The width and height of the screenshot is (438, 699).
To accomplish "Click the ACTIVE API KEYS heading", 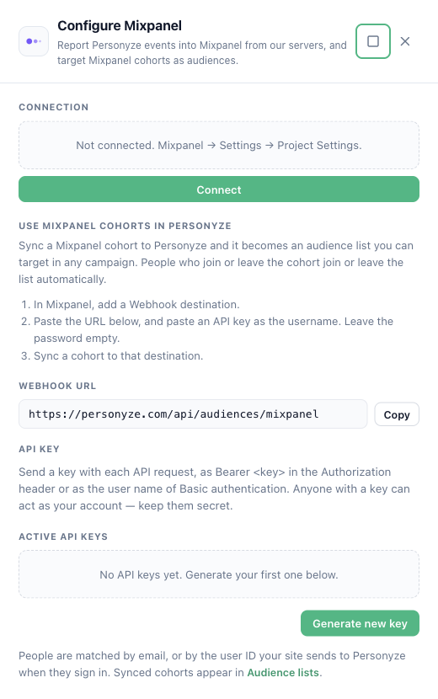I will (x=63, y=536).
